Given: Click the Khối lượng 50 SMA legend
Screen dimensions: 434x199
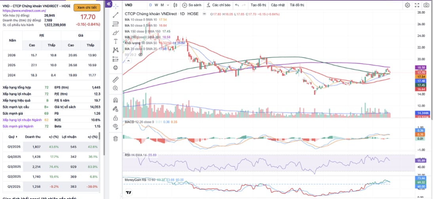Looking at the screenshot, I should click(x=141, y=43).
